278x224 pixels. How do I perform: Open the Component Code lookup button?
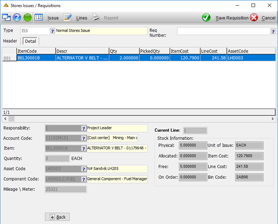(83, 179)
